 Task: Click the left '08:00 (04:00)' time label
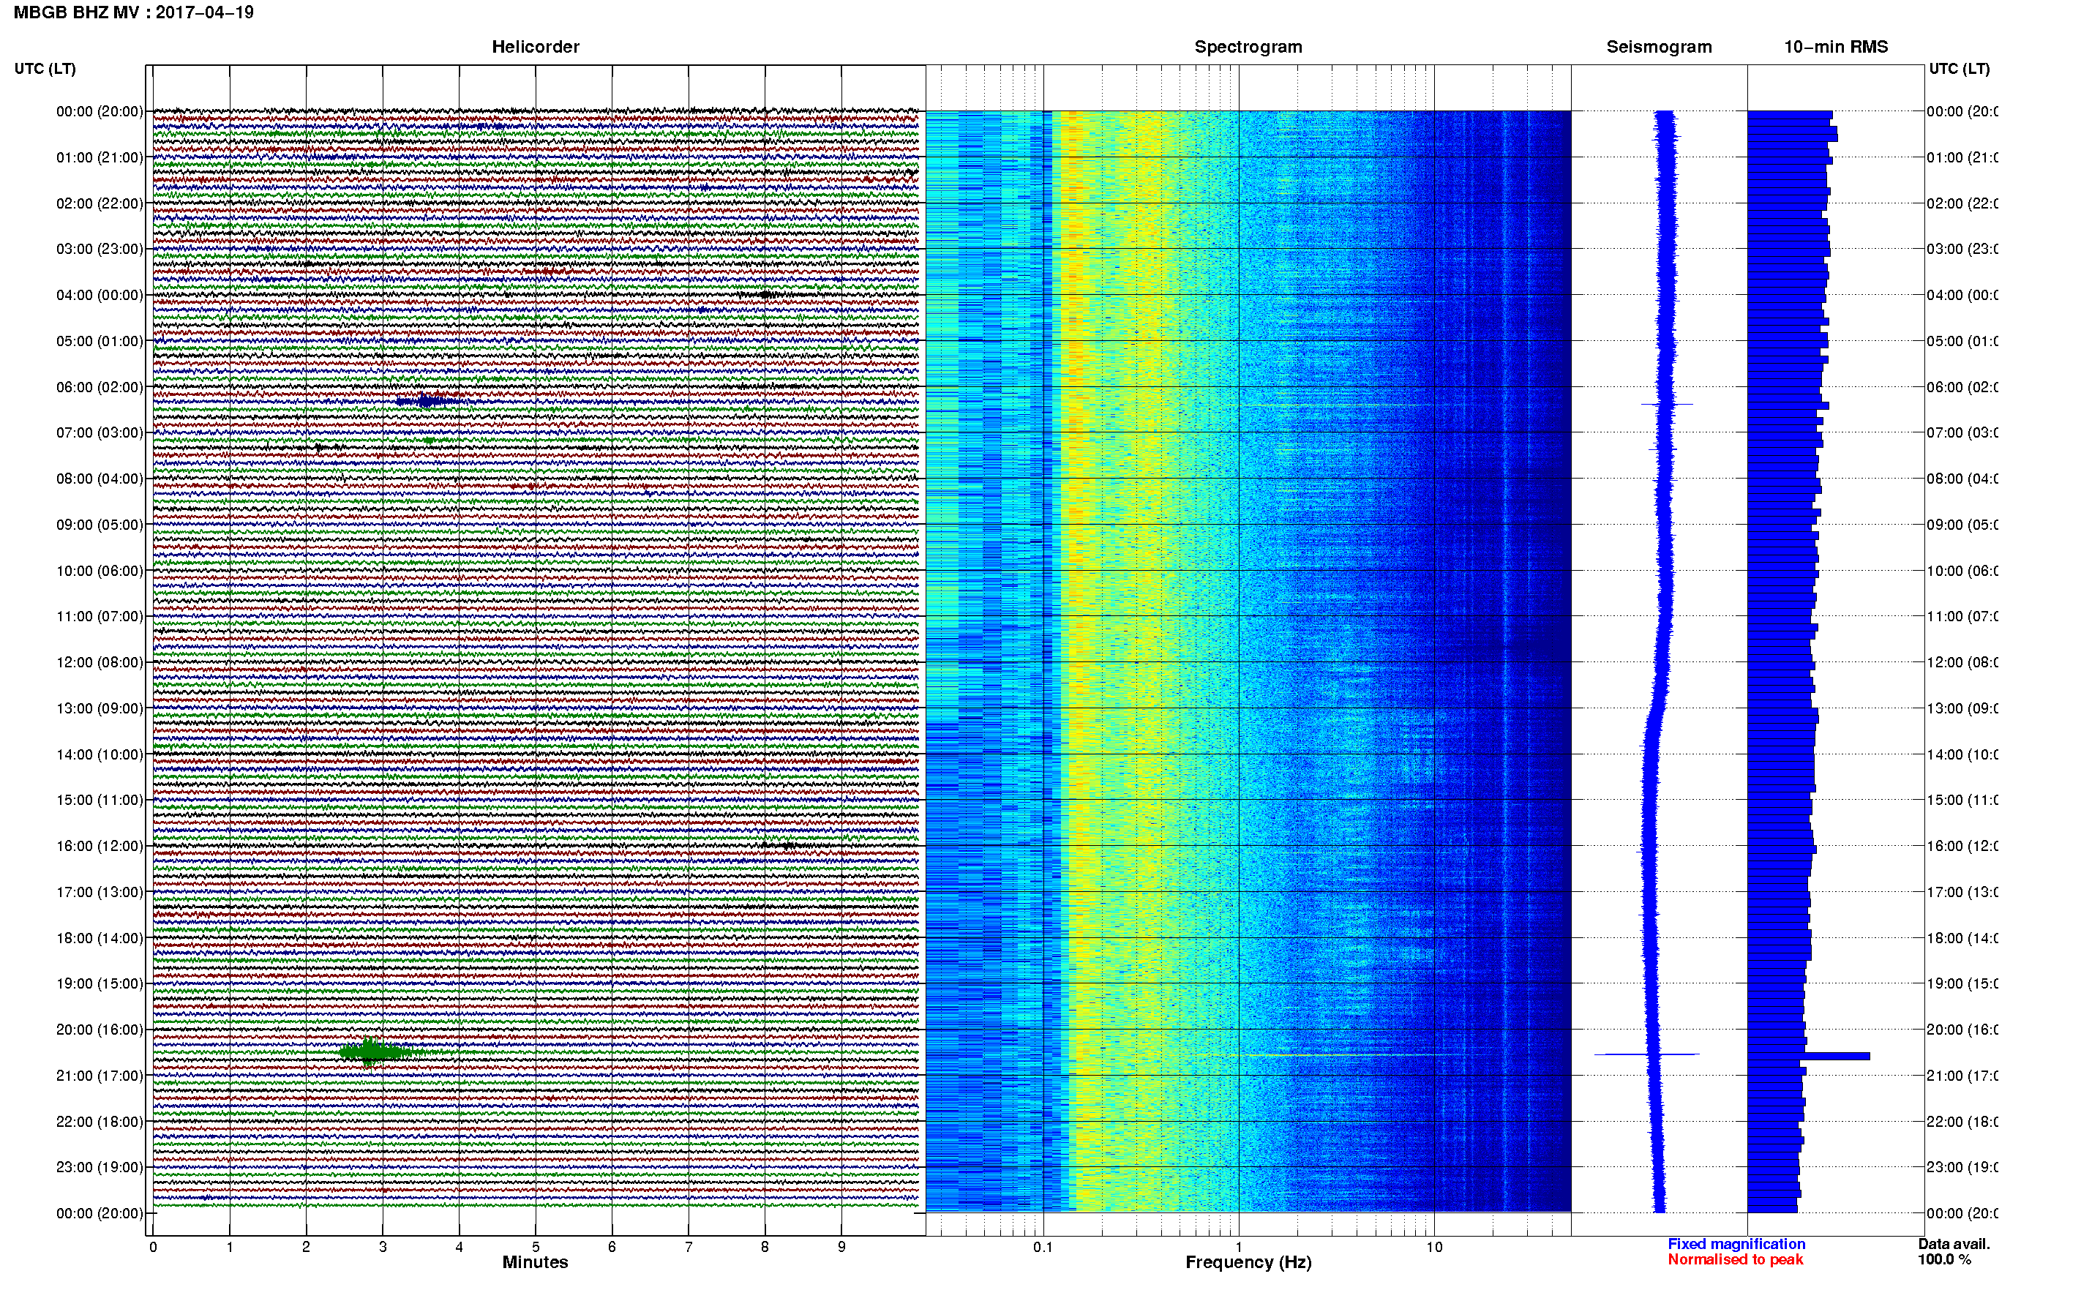point(100,479)
